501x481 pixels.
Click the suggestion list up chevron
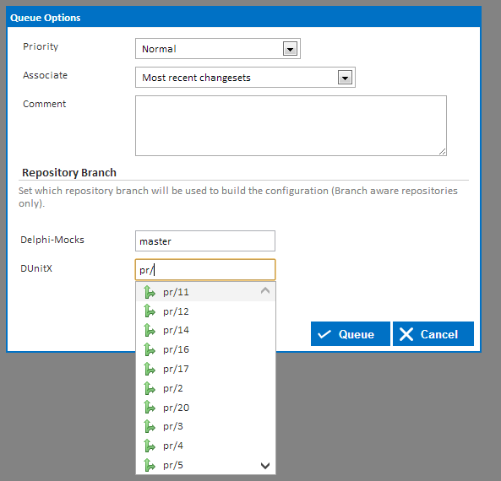265,290
